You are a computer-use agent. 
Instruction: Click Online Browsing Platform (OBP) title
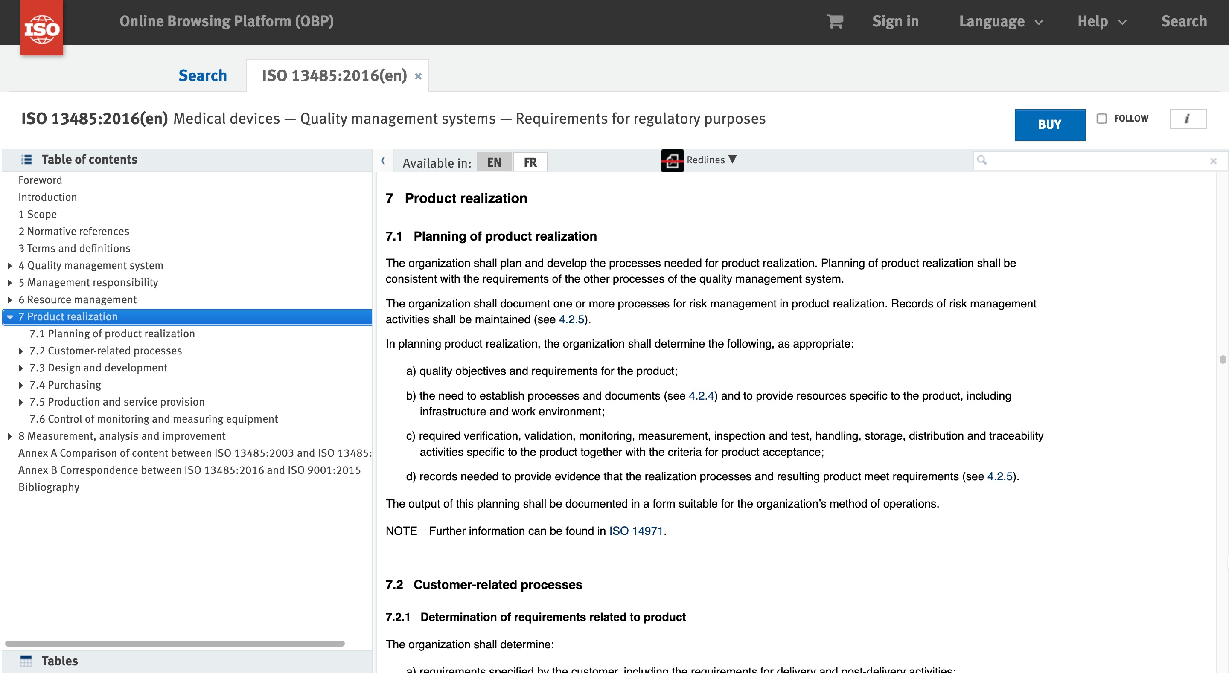click(x=227, y=21)
